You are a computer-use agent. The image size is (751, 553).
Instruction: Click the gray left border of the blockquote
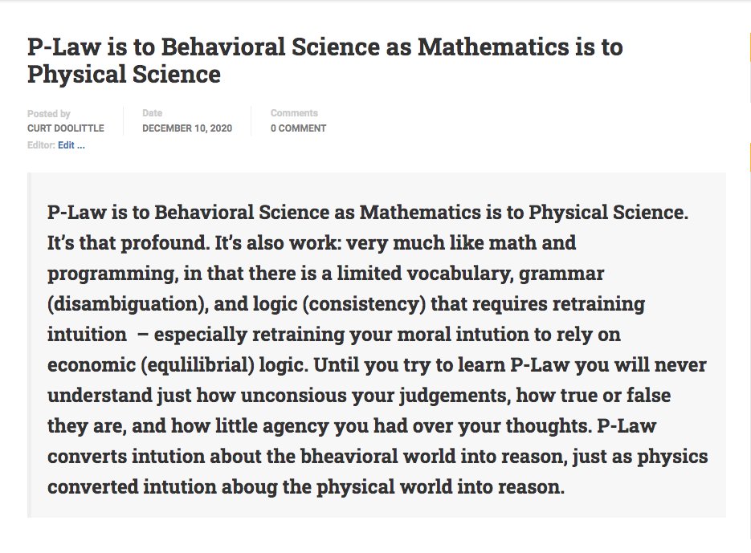coord(30,344)
